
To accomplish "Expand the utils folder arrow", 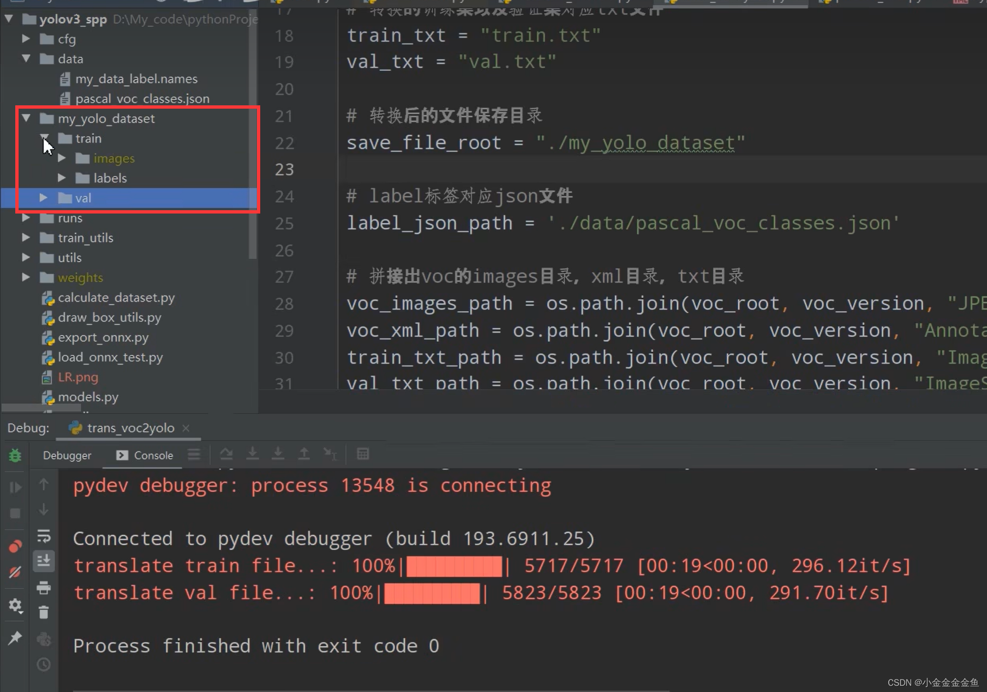I will [x=26, y=257].
